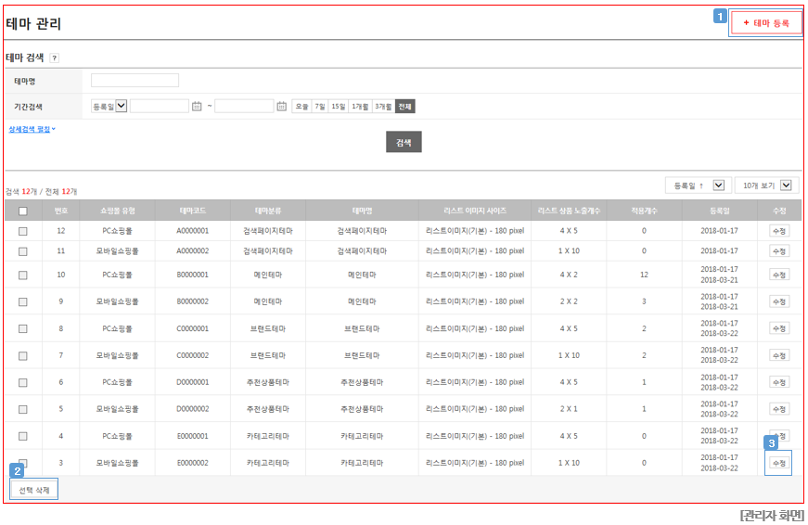
Task: Click the theme code cell C0000002
Action: [x=193, y=355]
